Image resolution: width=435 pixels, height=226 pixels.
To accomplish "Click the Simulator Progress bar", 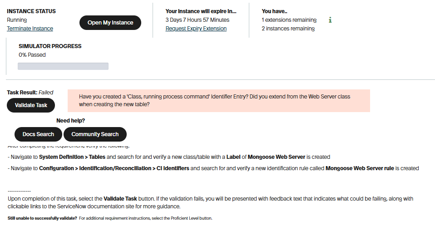I will 63,66.
